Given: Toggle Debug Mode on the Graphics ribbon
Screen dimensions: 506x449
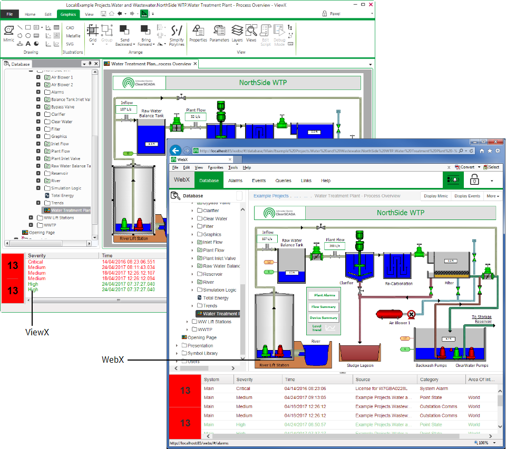Looking at the screenshot, I should pos(279,33).
